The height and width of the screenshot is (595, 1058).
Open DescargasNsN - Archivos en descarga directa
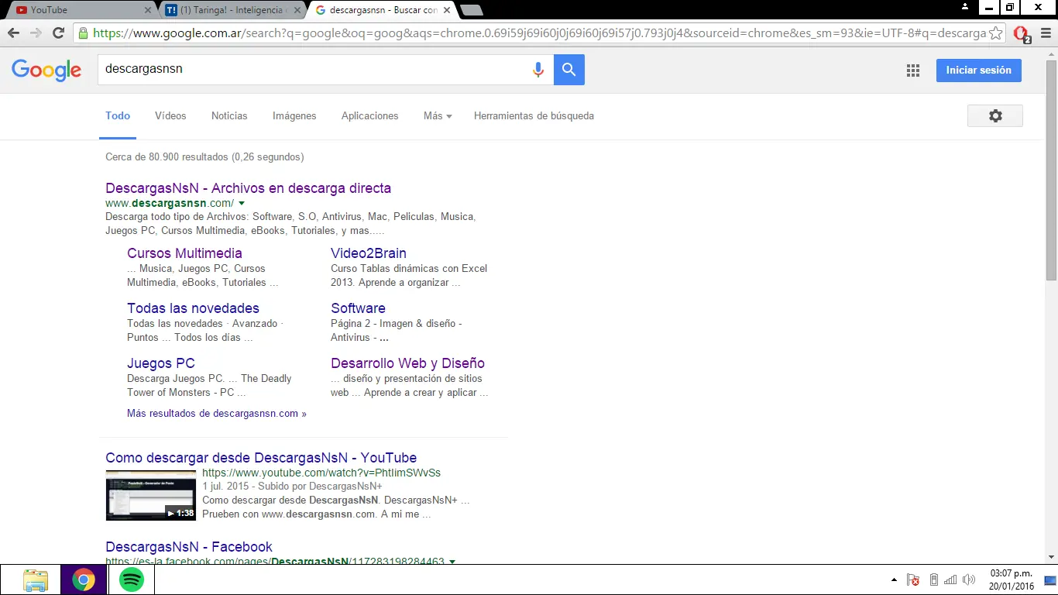point(248,188)
